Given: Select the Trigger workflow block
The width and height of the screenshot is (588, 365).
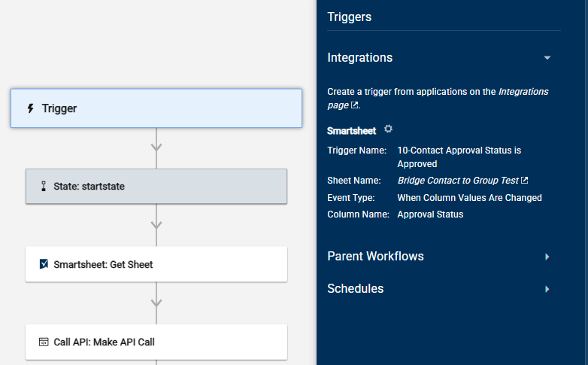Looking at the screenshot, I should click(156, 108).
